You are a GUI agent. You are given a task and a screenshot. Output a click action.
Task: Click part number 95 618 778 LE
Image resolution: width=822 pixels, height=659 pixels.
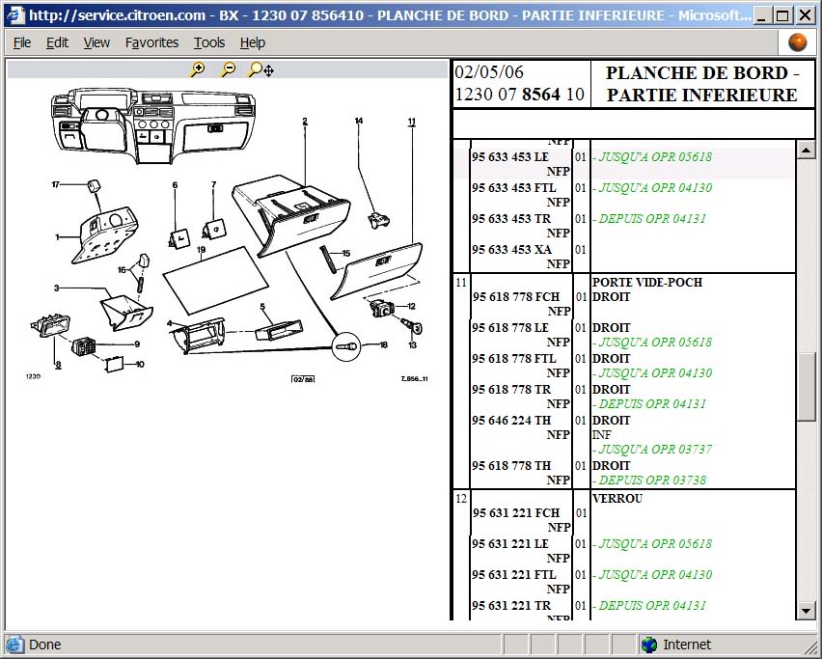pos(510,328)
